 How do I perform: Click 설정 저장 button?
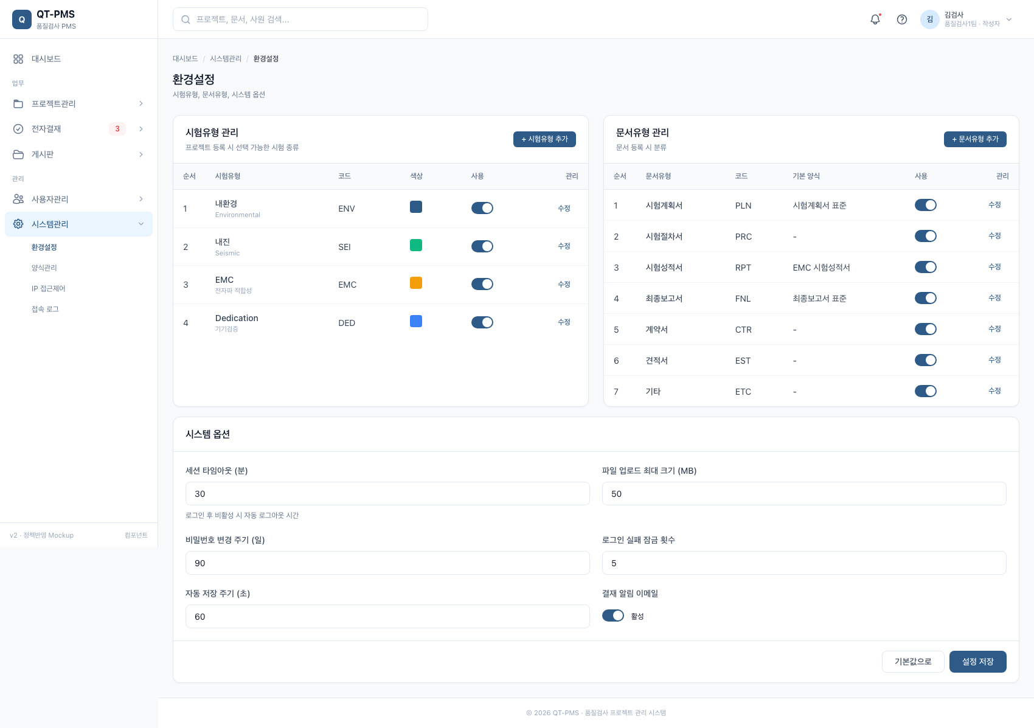[978, 662]
